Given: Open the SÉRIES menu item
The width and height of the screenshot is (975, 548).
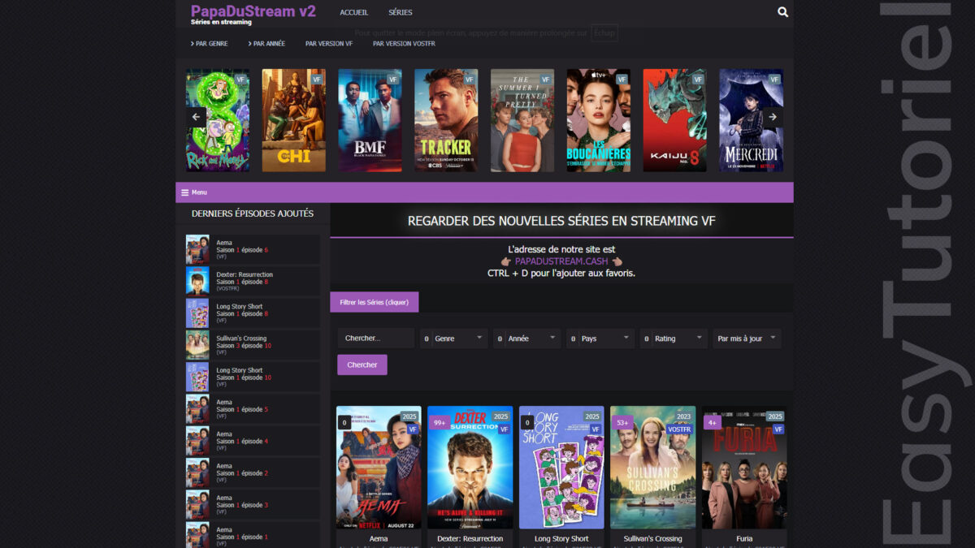Looking at the screenshot, I should [401, 12].
